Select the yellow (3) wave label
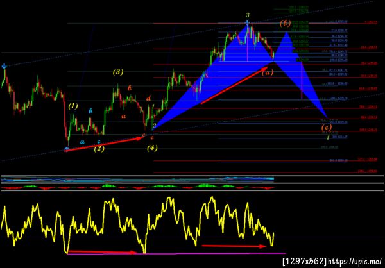This screenshot has height=268, width=385. (x=118, y=72)
